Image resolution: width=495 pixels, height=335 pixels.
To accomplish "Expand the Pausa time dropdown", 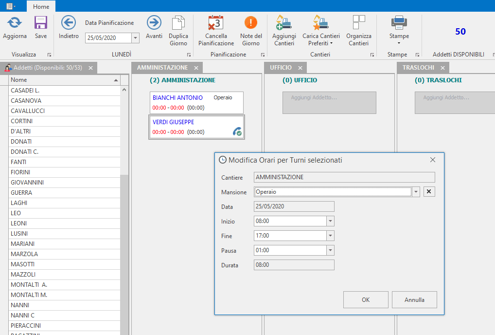I will (x=330, y=250).
